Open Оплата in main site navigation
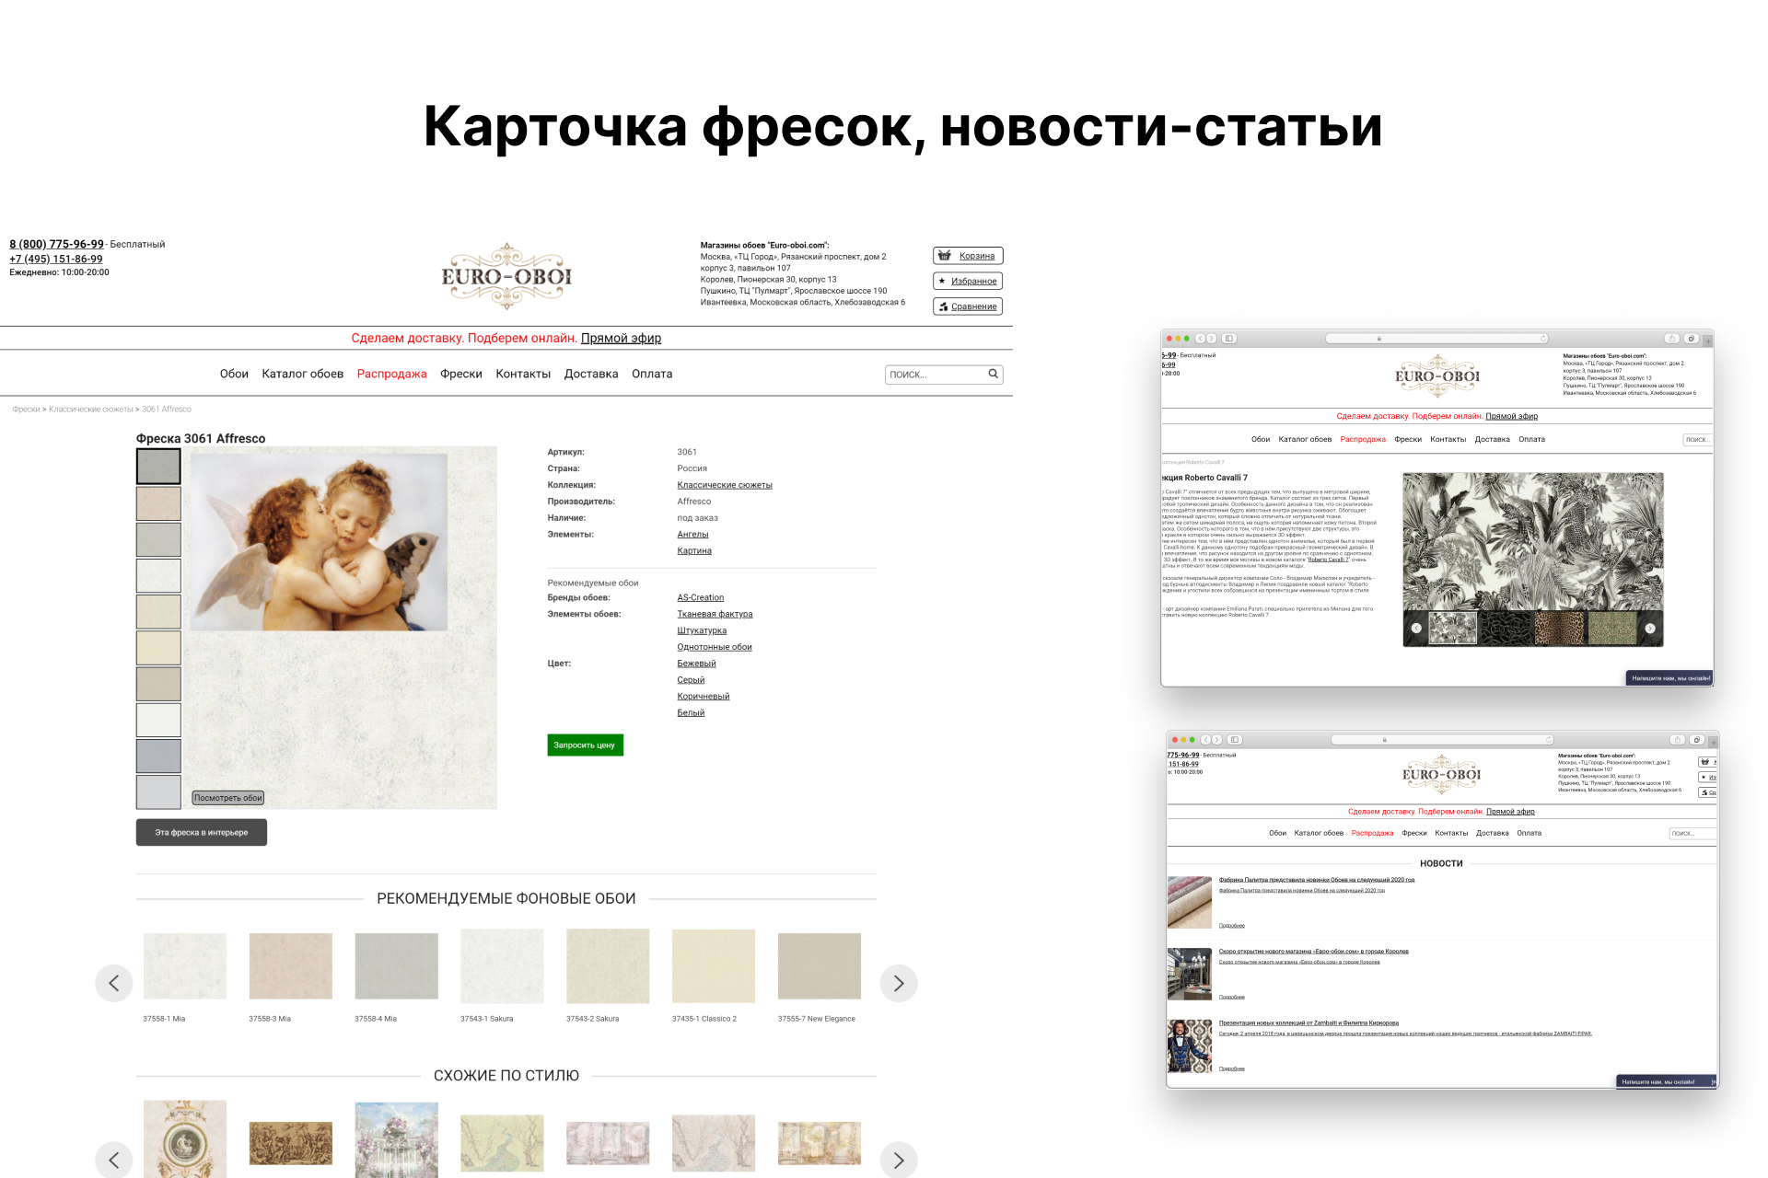The height and width of the screenshot is (1178, 1768). point(652,374)
